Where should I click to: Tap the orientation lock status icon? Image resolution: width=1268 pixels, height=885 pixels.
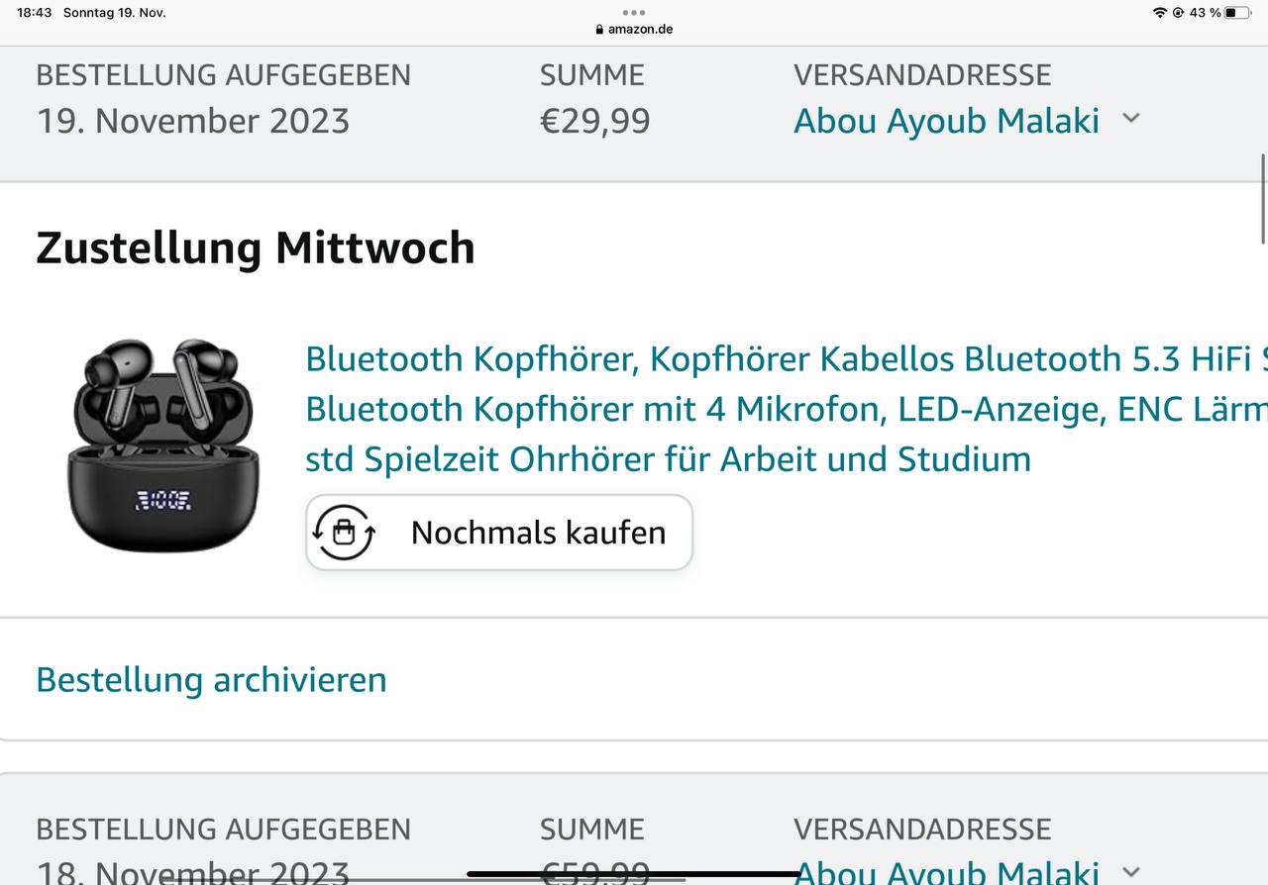[1178, 13]
